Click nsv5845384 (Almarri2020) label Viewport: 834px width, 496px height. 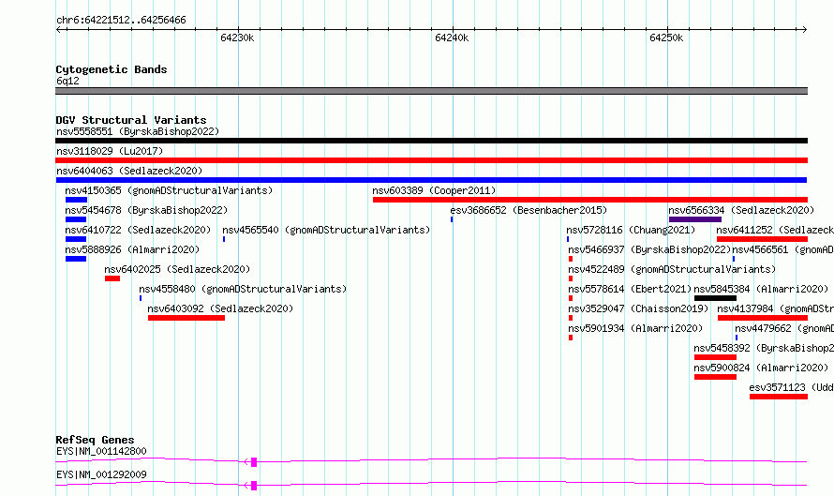tap(761, 289)
